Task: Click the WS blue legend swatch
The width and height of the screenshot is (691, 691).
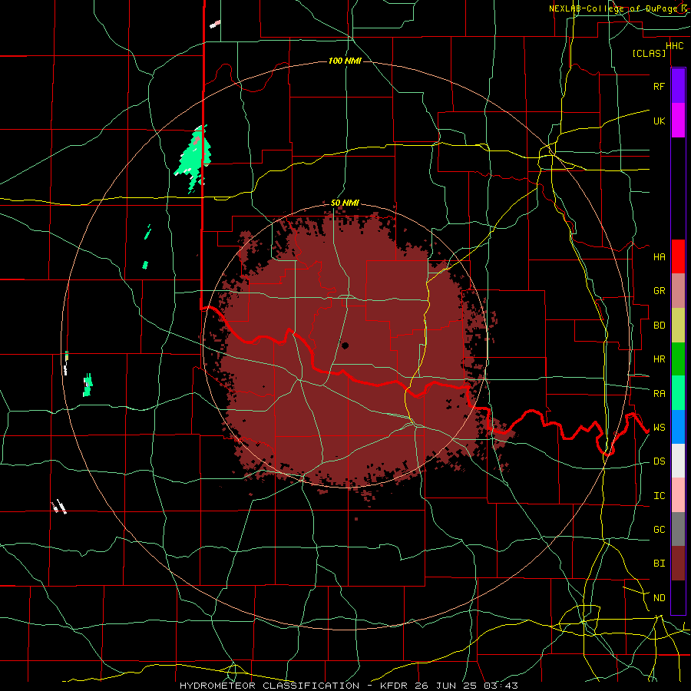Action: point(678,427)
